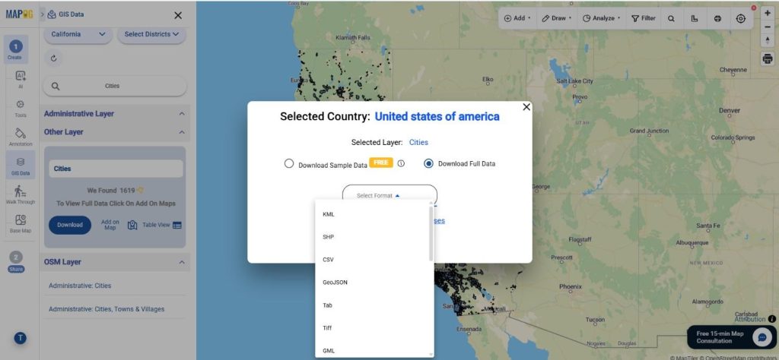This screenshot has width=779, height=360.
Task: Choose CSV format from the list
Action: click(374, 260)
